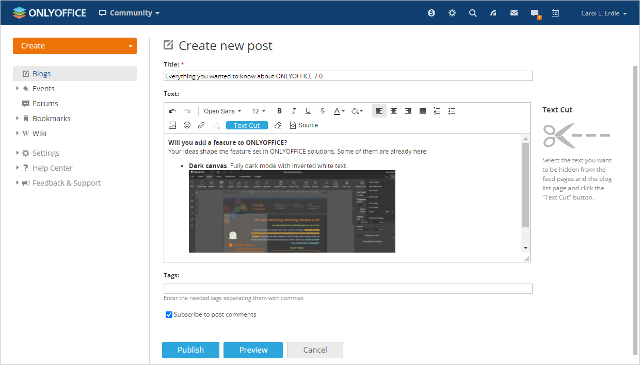Toggle bold formatting
The image size is (640, 365).
point(279,110)
